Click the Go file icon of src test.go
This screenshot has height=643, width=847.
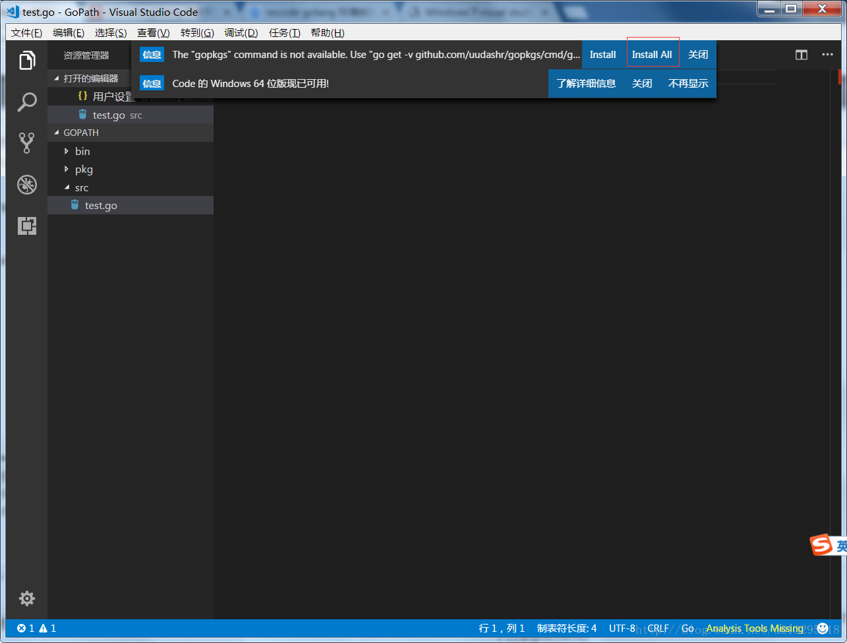point(74,206)
